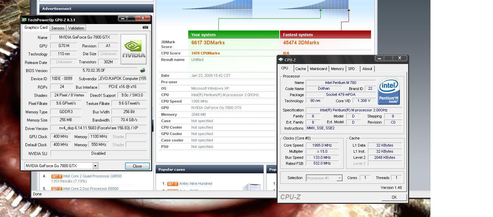Open the GPU selection dropdown in GPU-Z

pos(95,166)
